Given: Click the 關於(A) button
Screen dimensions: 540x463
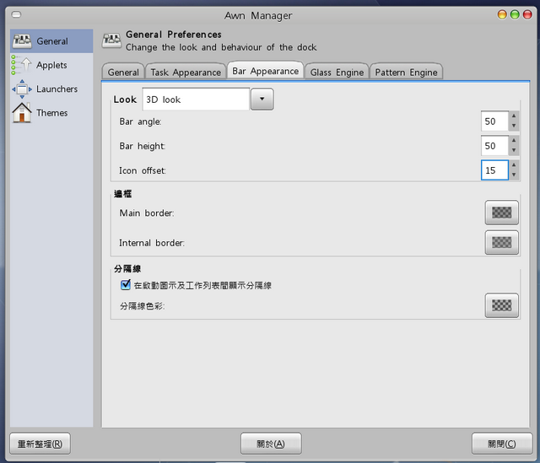Looking at the screenshot, I should point(271,444).
